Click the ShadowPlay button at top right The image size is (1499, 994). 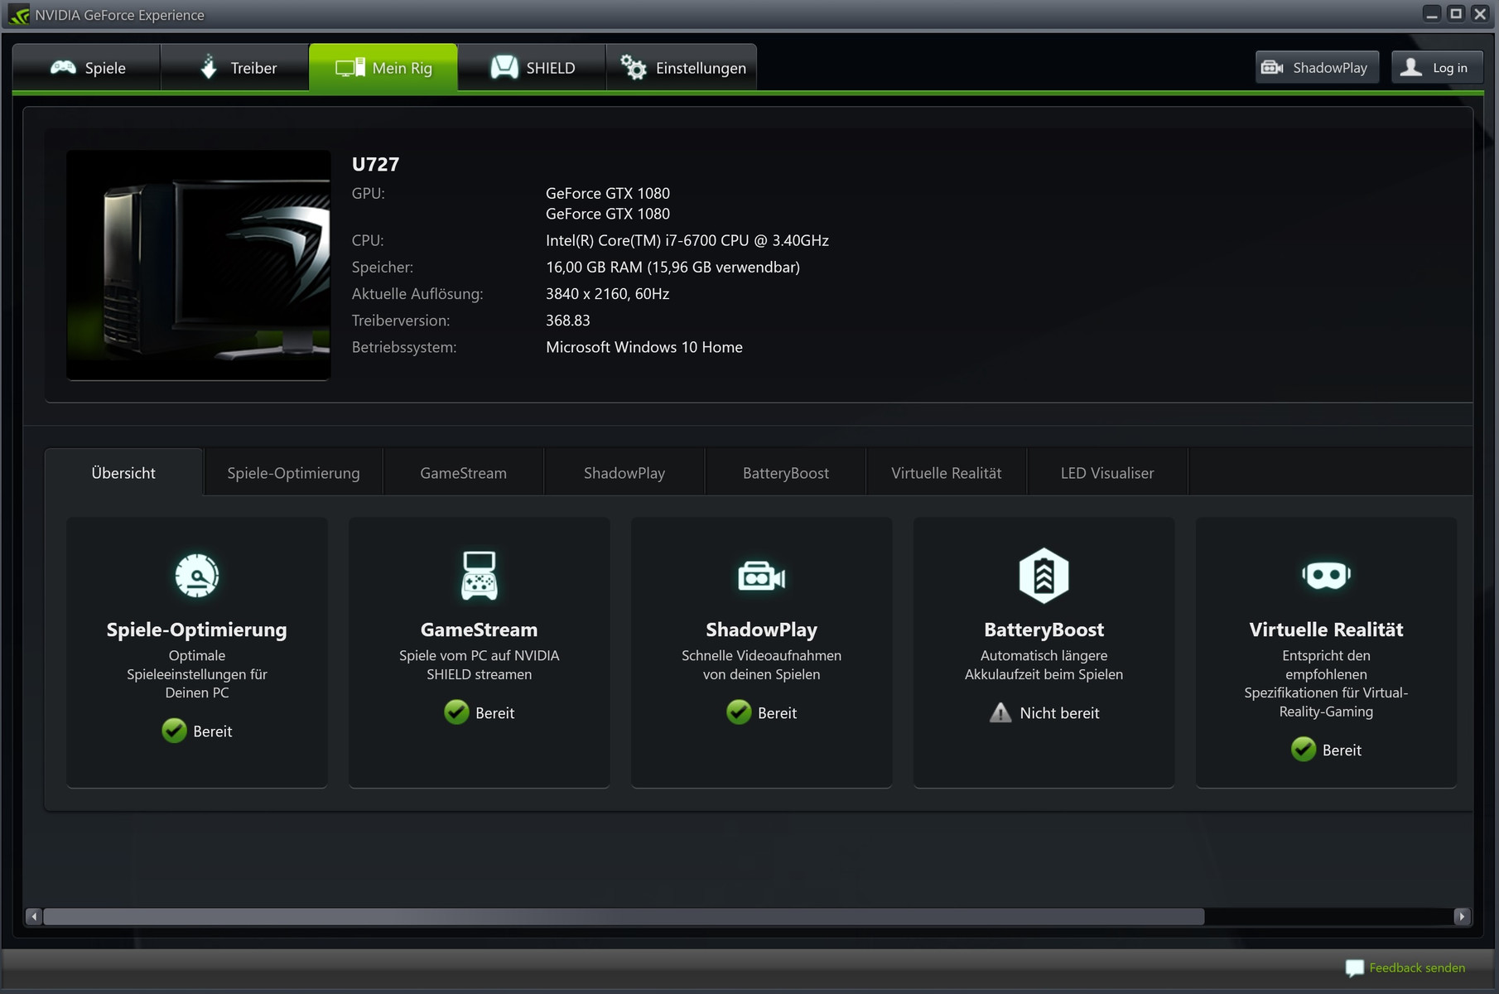(x=1317, y=68)
